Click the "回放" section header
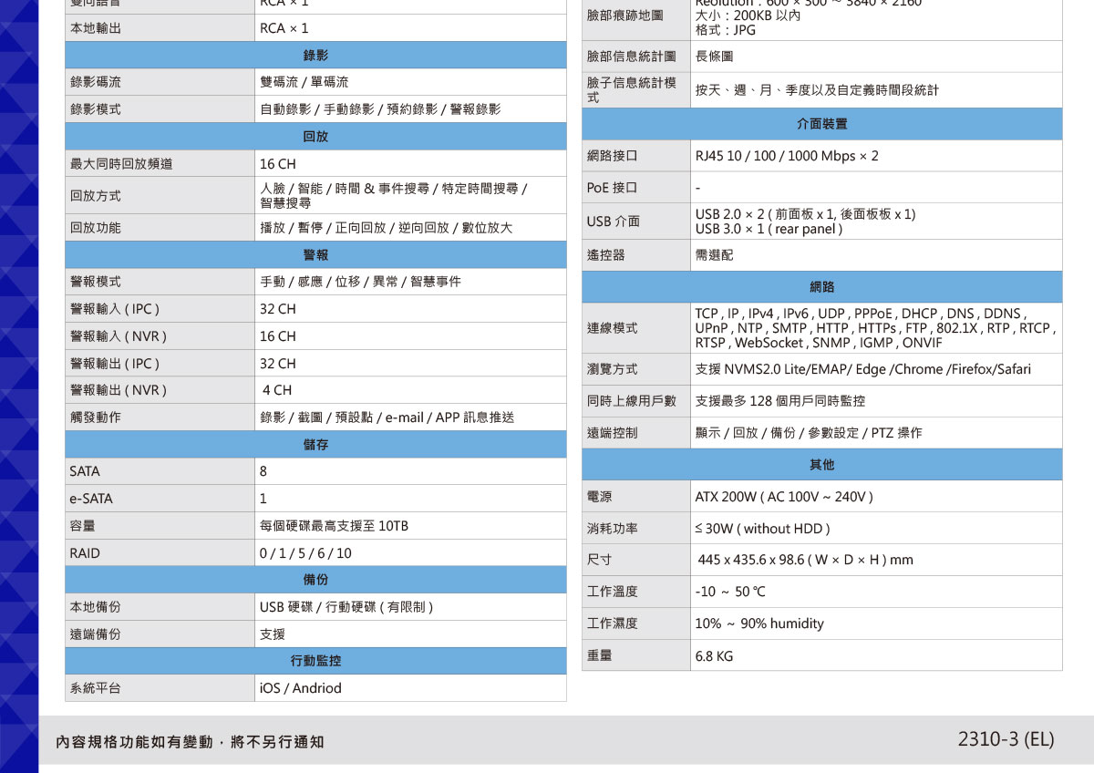The width and height of the screenshot is (1094, 773). (315, 137)
